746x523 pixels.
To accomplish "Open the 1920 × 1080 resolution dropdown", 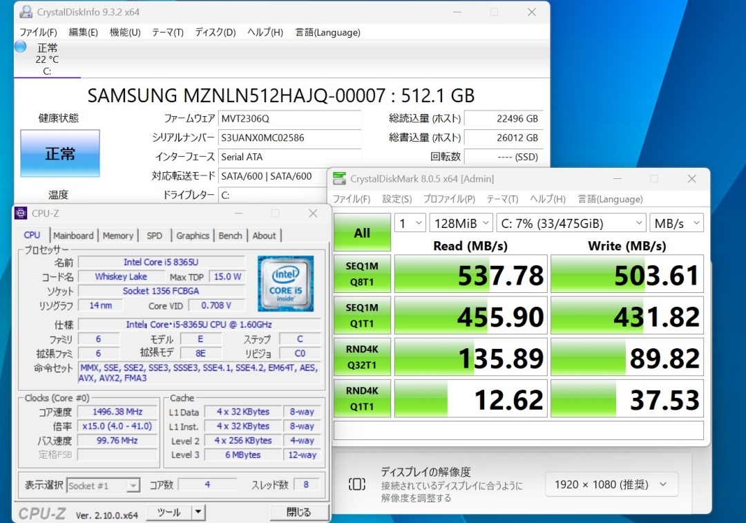I will coord(611,484).
